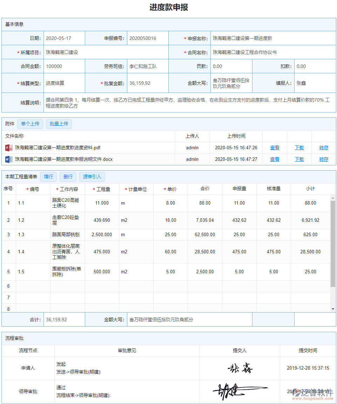
Task: Open 查看 link for the PDF attachment
Action: [275, 148]
